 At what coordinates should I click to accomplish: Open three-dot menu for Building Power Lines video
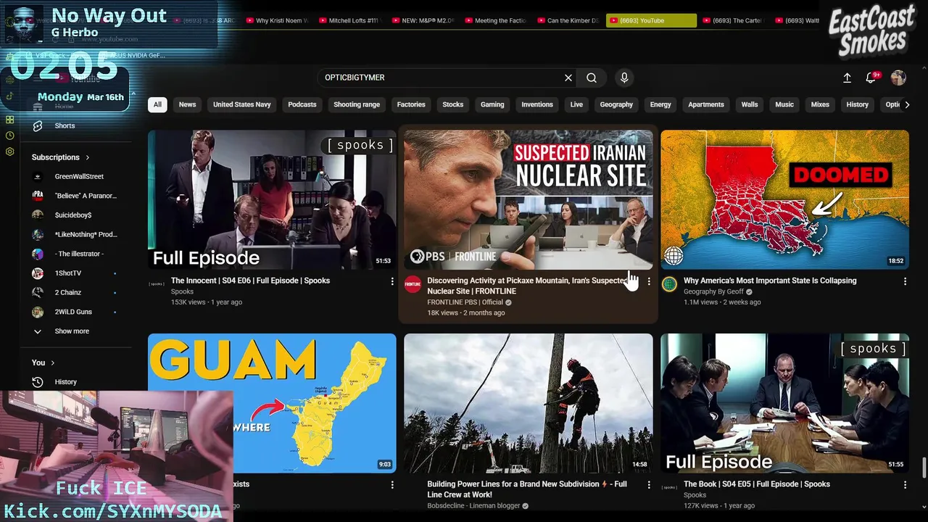[649, 484]
